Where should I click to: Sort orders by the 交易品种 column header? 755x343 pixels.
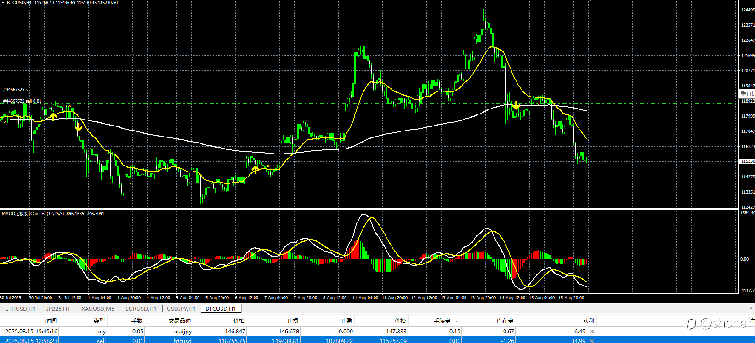pos(179,321)
